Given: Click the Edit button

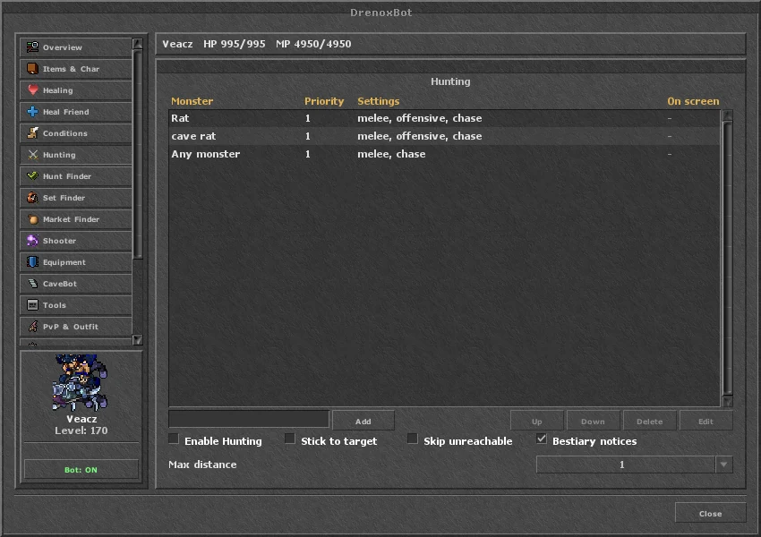Looking at the screenshot, I should pyautogui.click(x=705, y=421).
